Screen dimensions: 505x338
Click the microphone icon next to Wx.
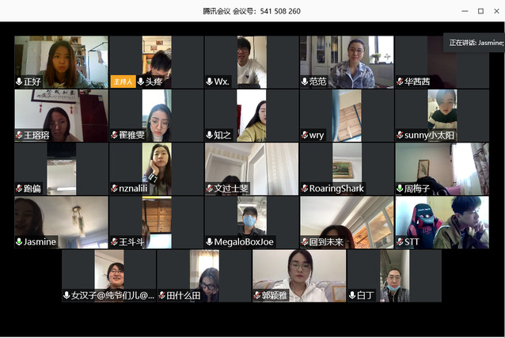(x=209, y=82)
